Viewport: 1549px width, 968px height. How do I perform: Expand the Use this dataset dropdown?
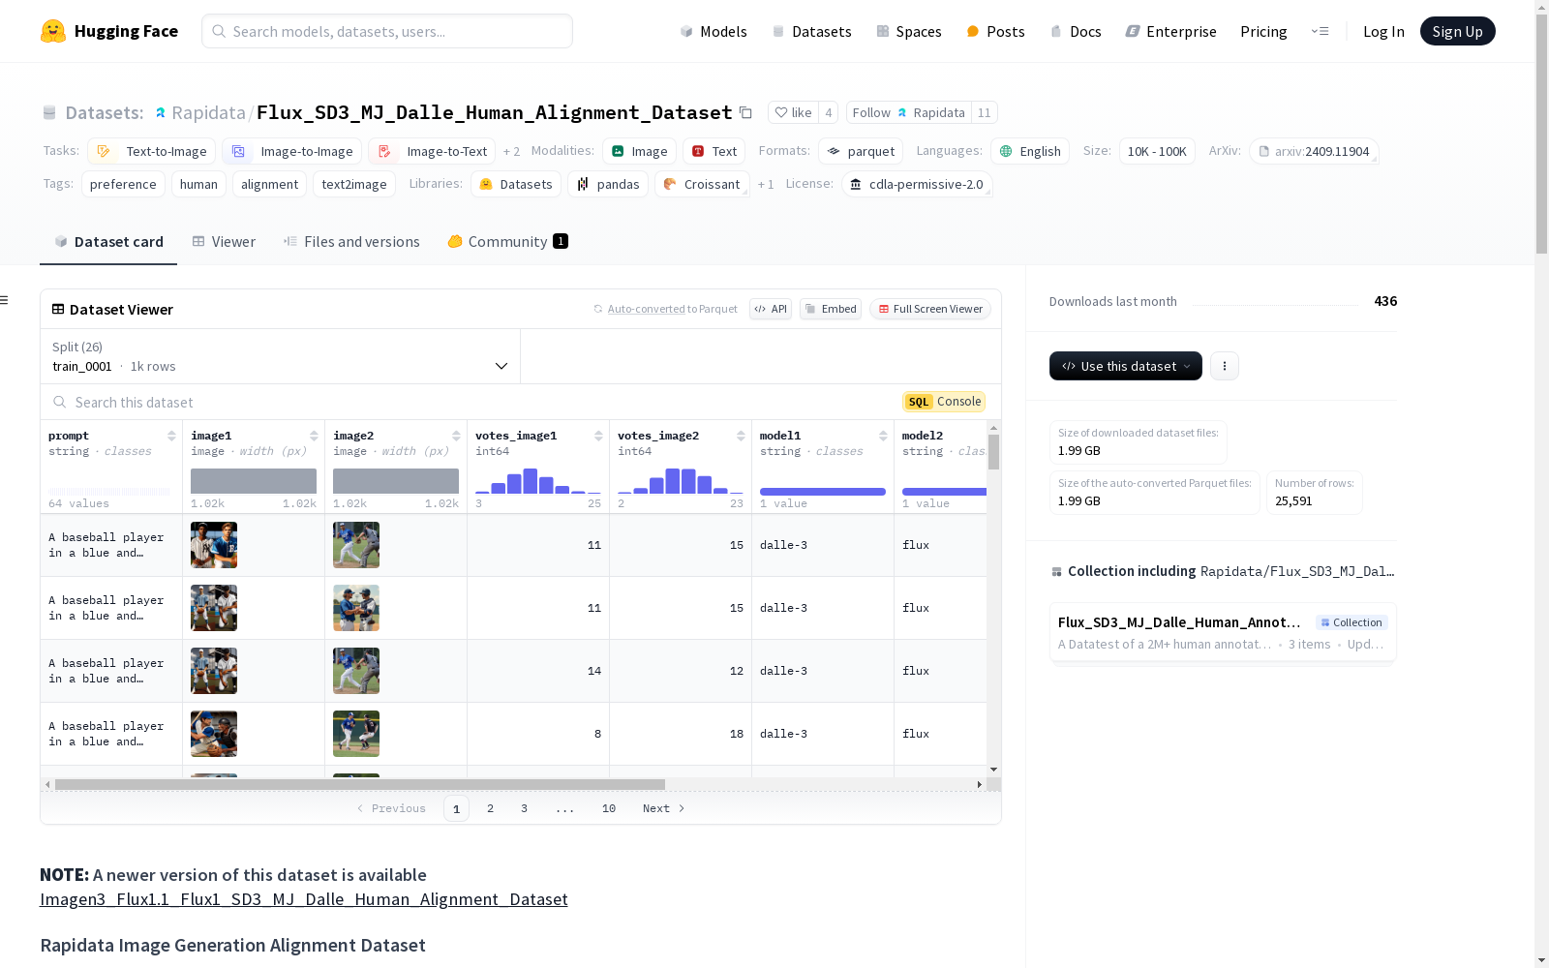tap(1126, 366)
